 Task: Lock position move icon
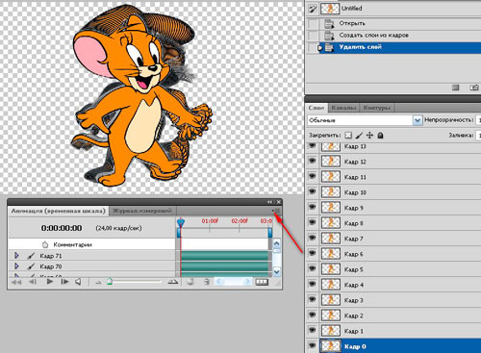click(x=369, y=136)
